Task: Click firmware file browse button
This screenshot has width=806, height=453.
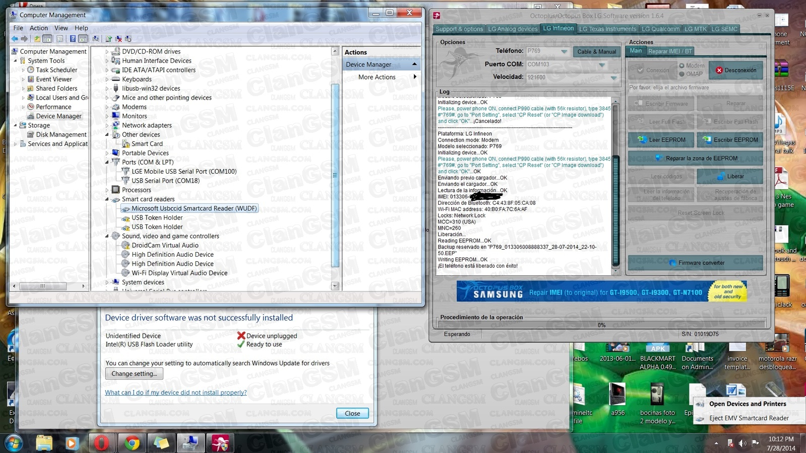Action: point(759,88)
